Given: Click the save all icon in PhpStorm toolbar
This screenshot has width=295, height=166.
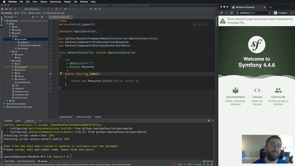Looking at the screenshot, I should [6, 9].
